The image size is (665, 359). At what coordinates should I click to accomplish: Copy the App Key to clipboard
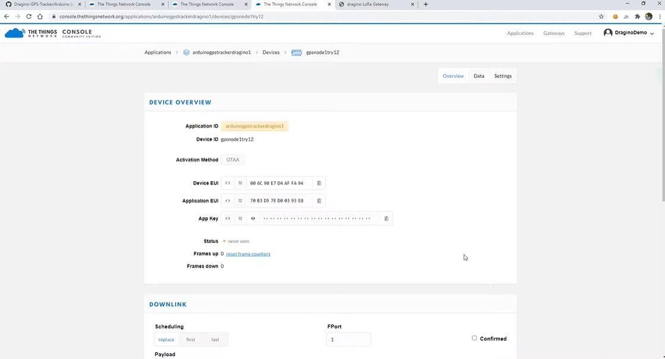387,218
